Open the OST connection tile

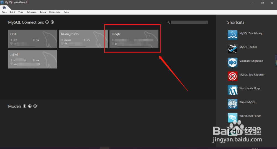click(32, 39)
